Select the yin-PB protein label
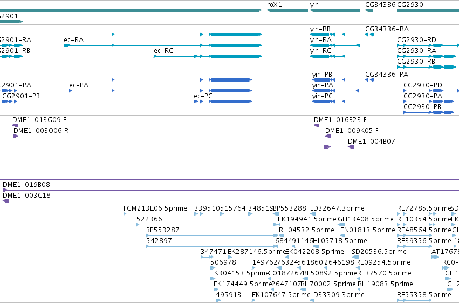This screenshot has width=459, height=303. click(x=322, y=75)
